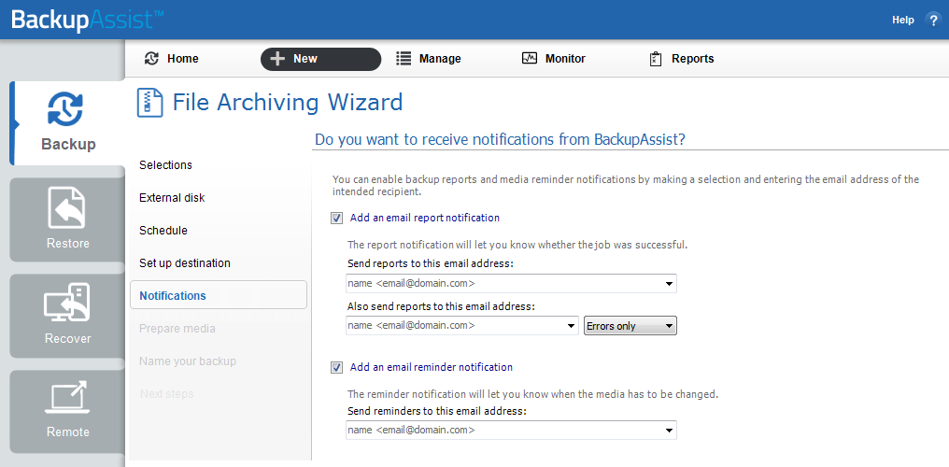
Task: Click the Manage list icon
Action: [404, 59]
